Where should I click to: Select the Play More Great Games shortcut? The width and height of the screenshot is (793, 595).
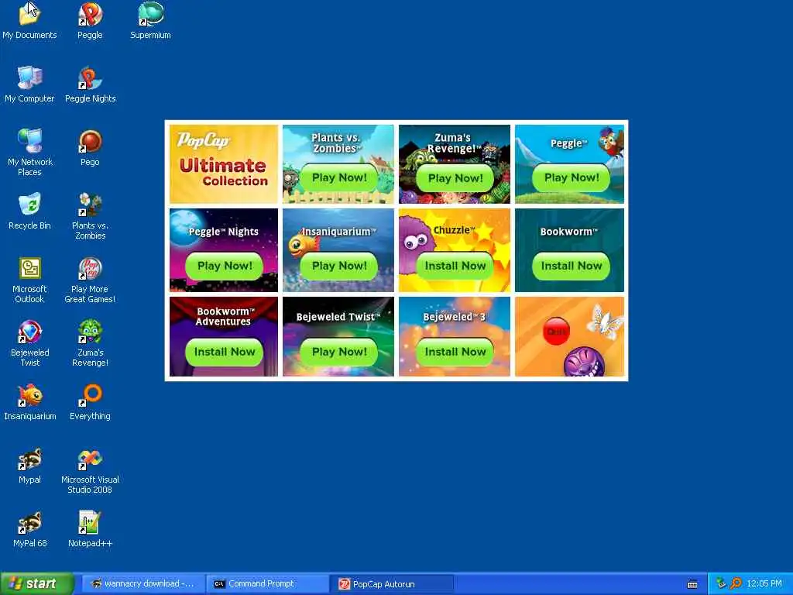point(90,280)
